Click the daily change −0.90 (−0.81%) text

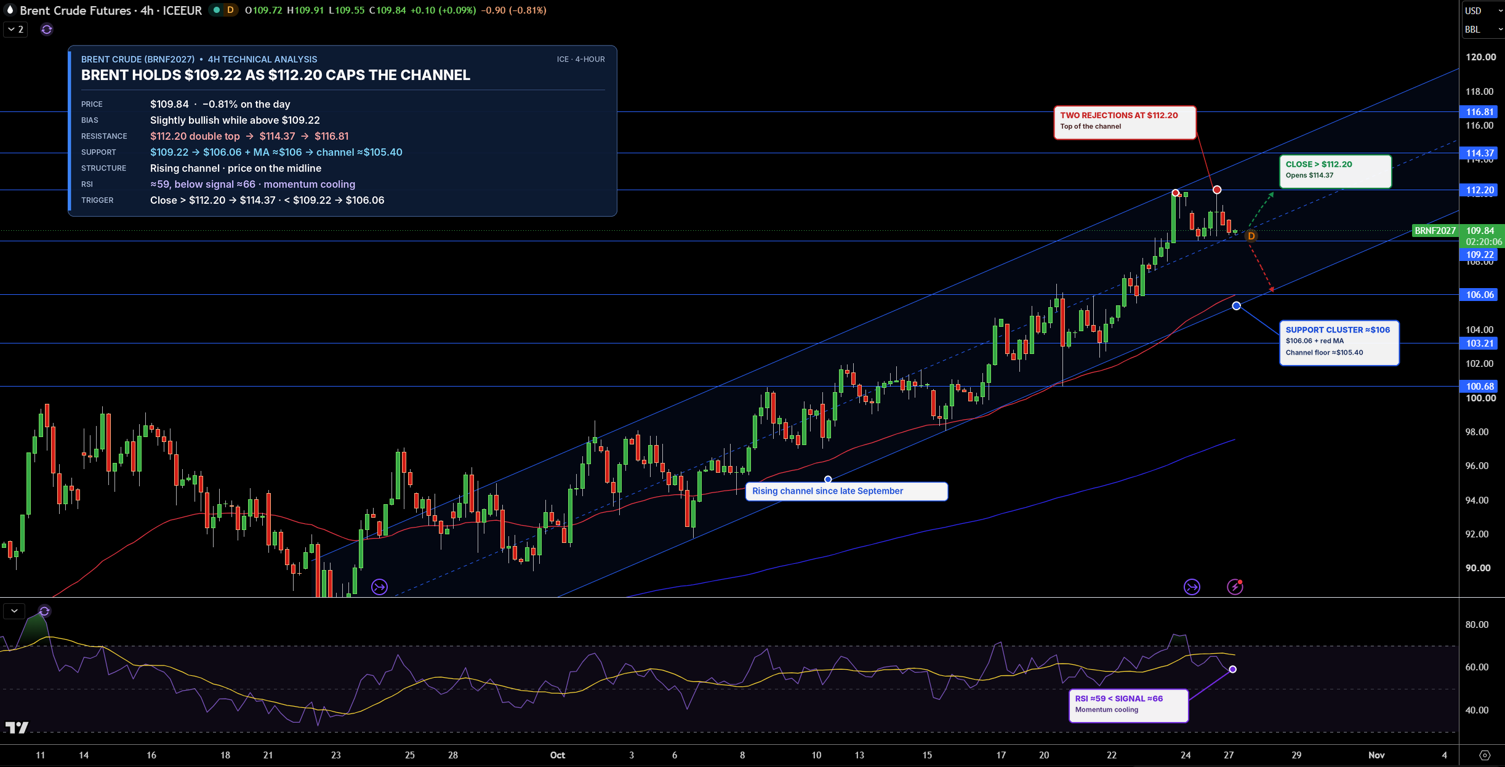pyautogui.click(x=513, y=10)
